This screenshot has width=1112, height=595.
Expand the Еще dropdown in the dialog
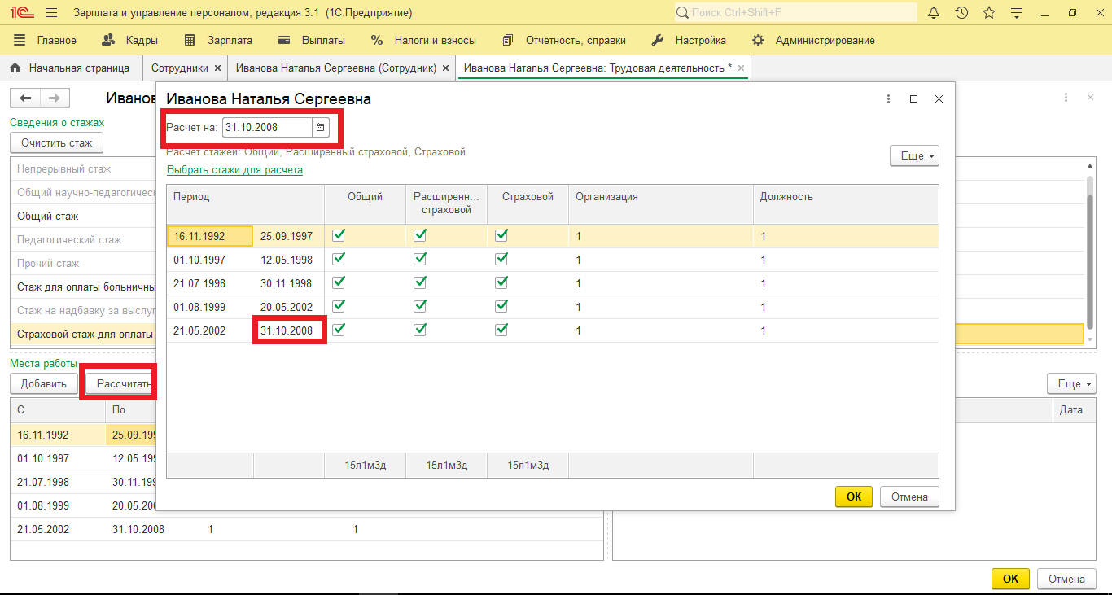click(x=914, y=155)
